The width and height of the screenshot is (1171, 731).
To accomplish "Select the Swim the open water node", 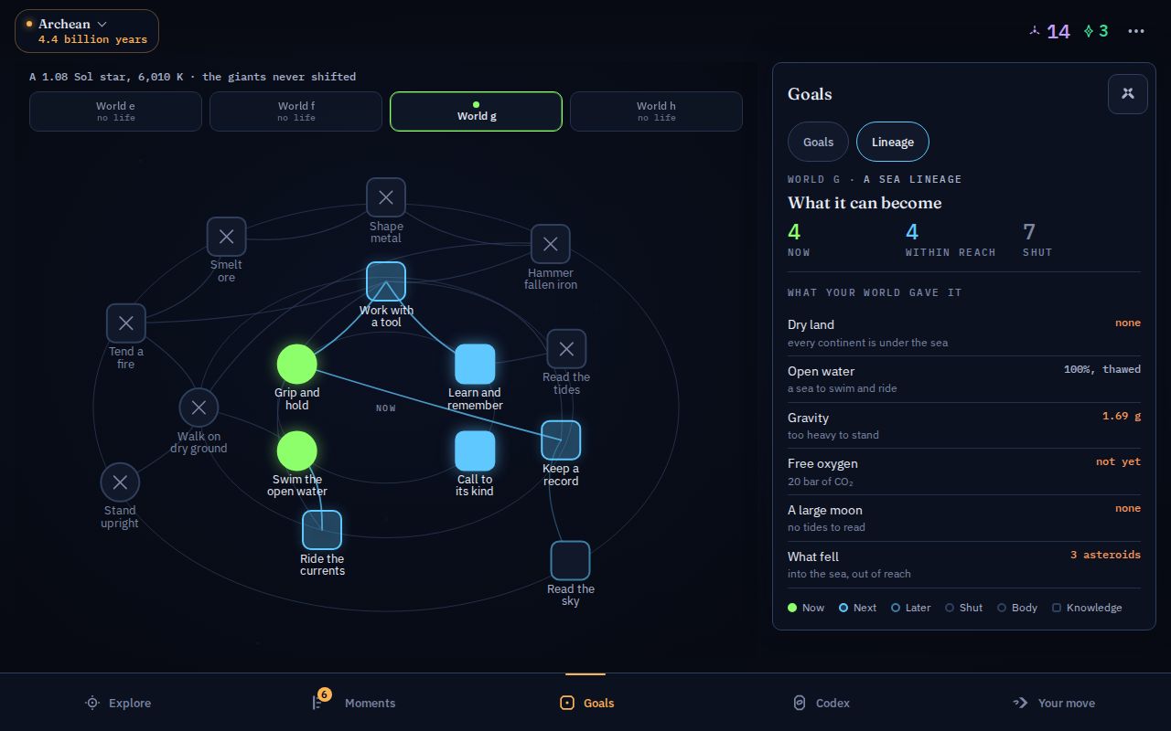I will tap(297, 450).
